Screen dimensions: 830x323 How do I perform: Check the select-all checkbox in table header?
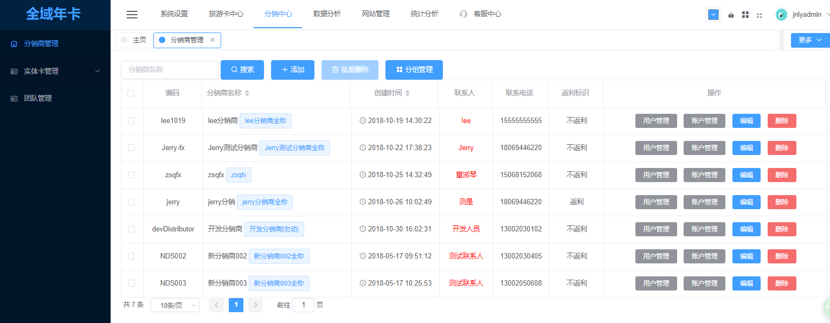(131, 93)
